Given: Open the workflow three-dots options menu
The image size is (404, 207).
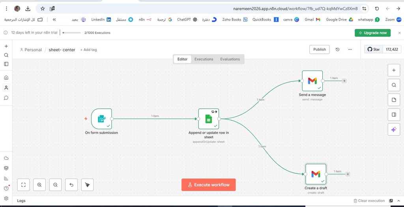Looking at the screenshot, I should (350, 50).
